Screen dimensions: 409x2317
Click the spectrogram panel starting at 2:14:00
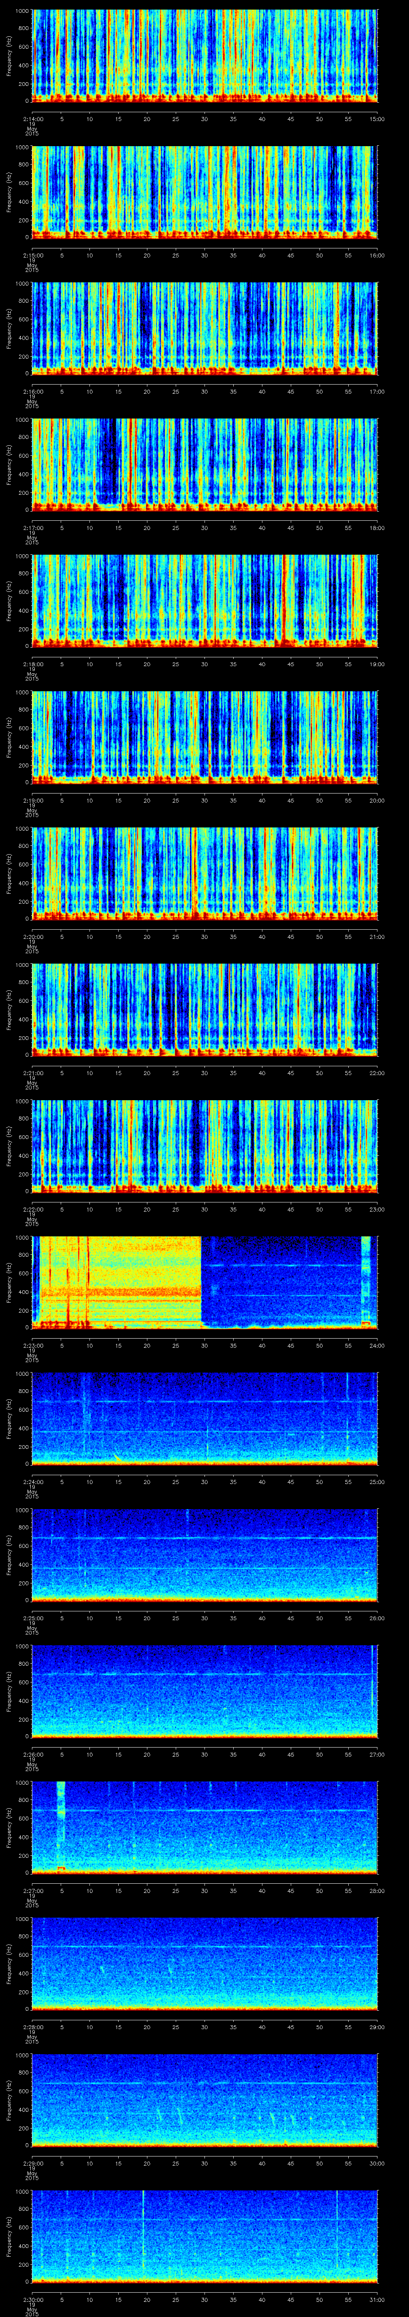tap(205, 56)
